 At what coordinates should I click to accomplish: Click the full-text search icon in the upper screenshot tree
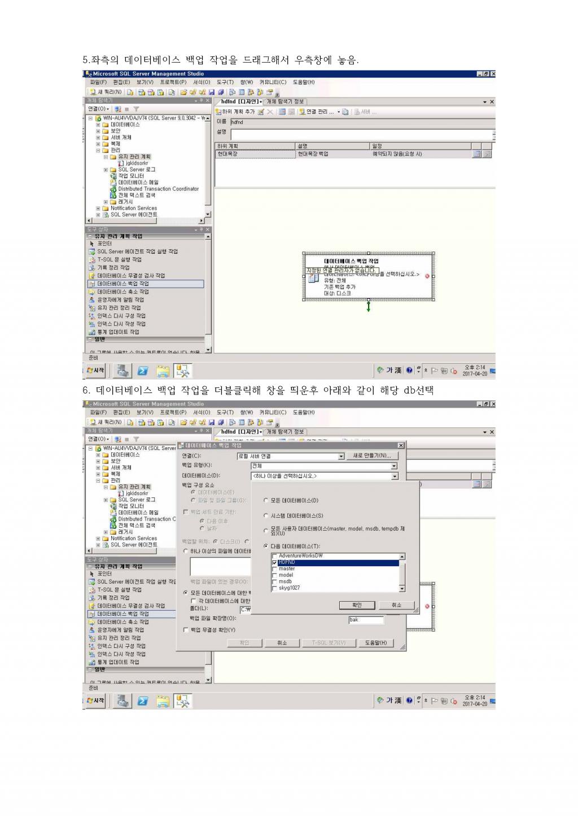pos(113,195)
